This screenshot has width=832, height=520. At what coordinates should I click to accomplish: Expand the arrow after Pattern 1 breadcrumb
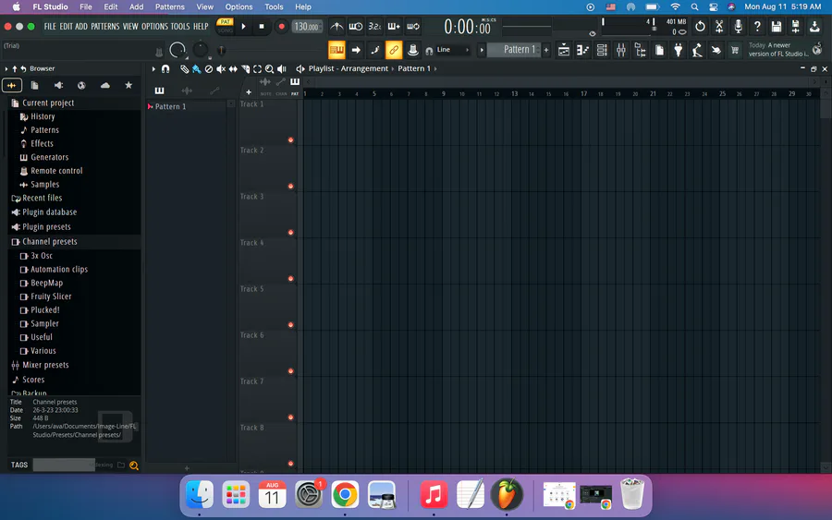[x=435, y=68]
